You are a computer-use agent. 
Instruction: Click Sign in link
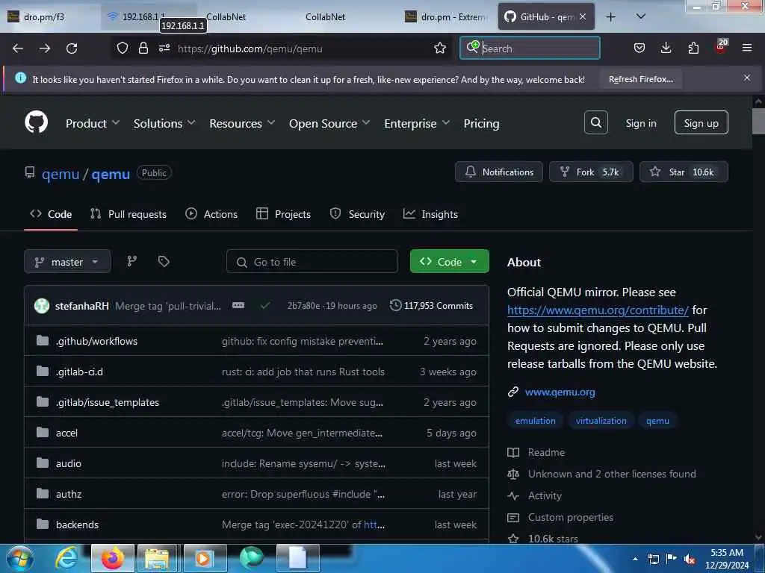(641, 123)
